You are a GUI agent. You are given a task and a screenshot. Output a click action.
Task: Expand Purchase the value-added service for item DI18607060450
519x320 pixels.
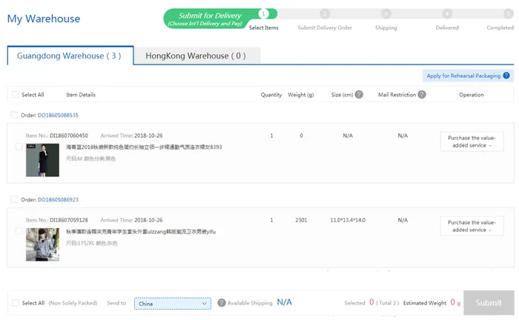click(472, 141)
